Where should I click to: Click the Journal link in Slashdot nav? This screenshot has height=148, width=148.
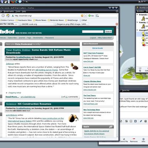coord(22,38)
